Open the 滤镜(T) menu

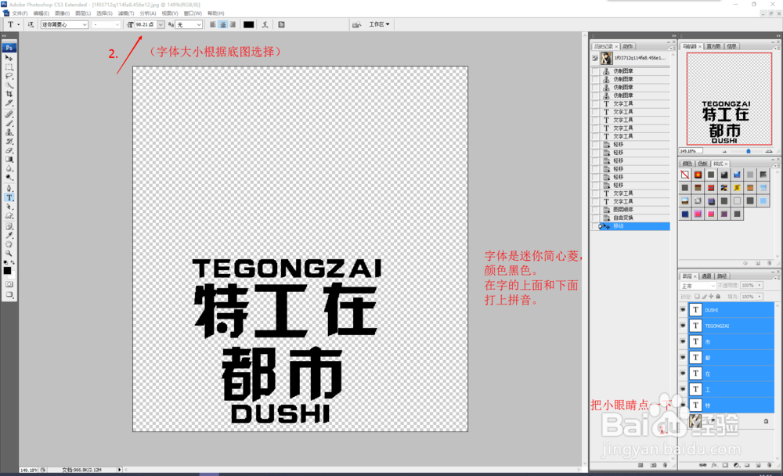pos(126,13)
